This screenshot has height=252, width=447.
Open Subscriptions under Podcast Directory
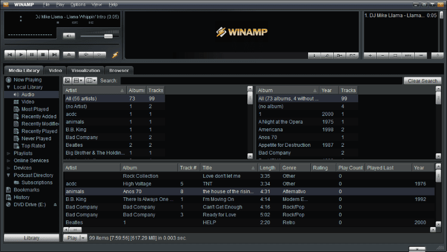click(x=37, y=182)
